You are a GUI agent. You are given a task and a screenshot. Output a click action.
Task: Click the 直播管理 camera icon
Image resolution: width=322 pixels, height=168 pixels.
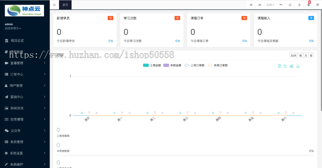pyautogui.click(x=6, y=63)
